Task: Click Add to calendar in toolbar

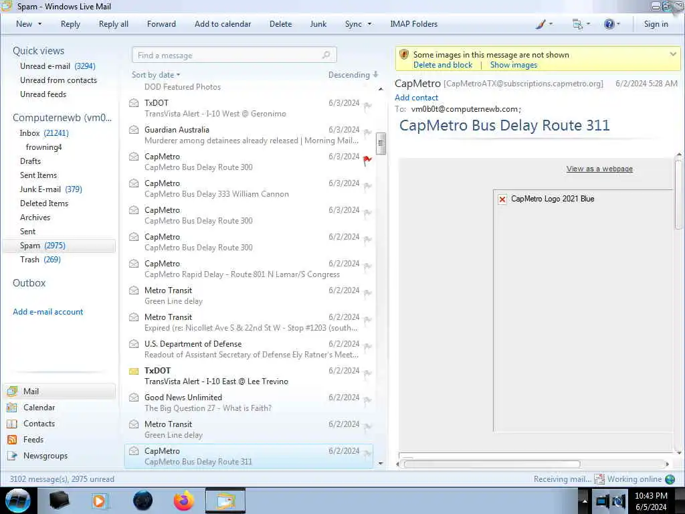Action: click(x=223, y=24)
